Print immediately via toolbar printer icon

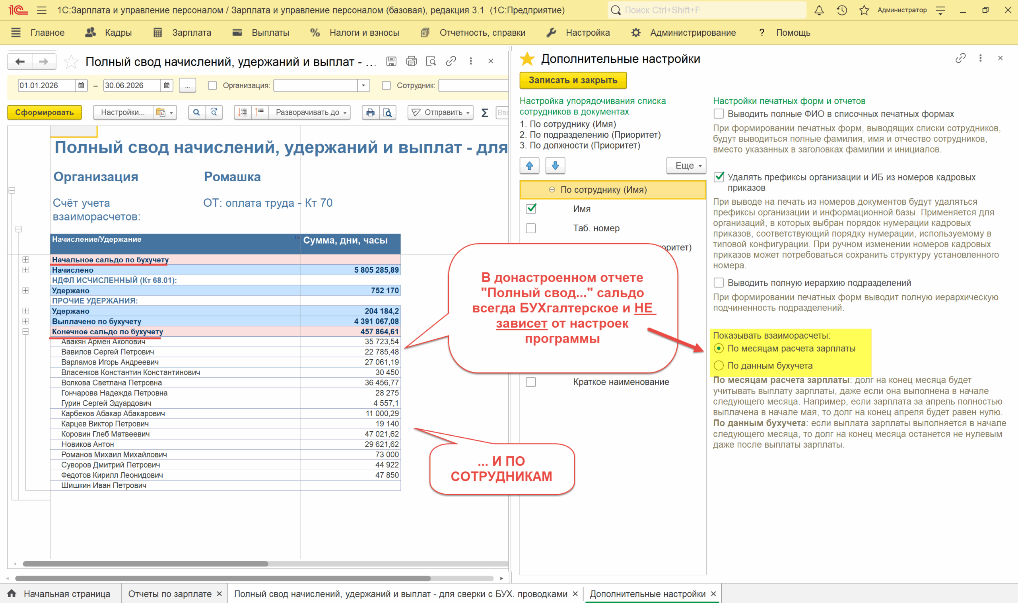[370, 112]
